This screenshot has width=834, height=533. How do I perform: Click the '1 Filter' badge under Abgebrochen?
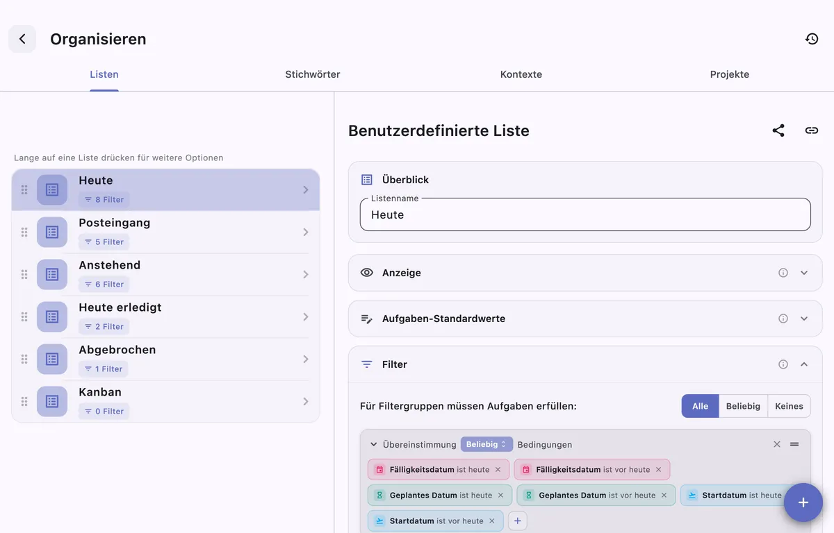pyautogui.click(x=103, y=369)
